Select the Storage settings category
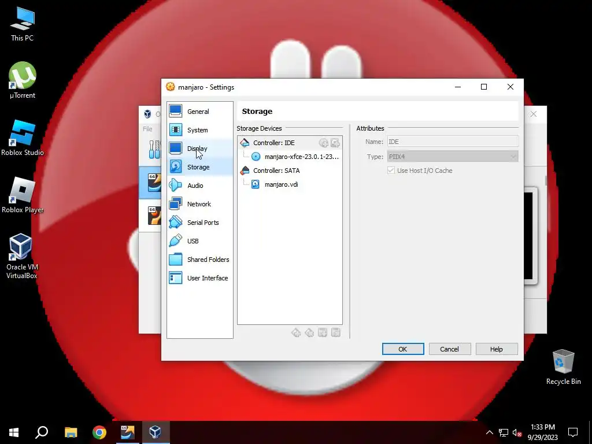 pyautogui.click(x=199, y=167)
